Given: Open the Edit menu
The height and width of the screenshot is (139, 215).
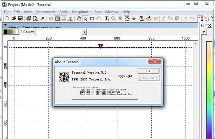Looking at the screenshot, I should pyautogui.click(x=17, y=12).
